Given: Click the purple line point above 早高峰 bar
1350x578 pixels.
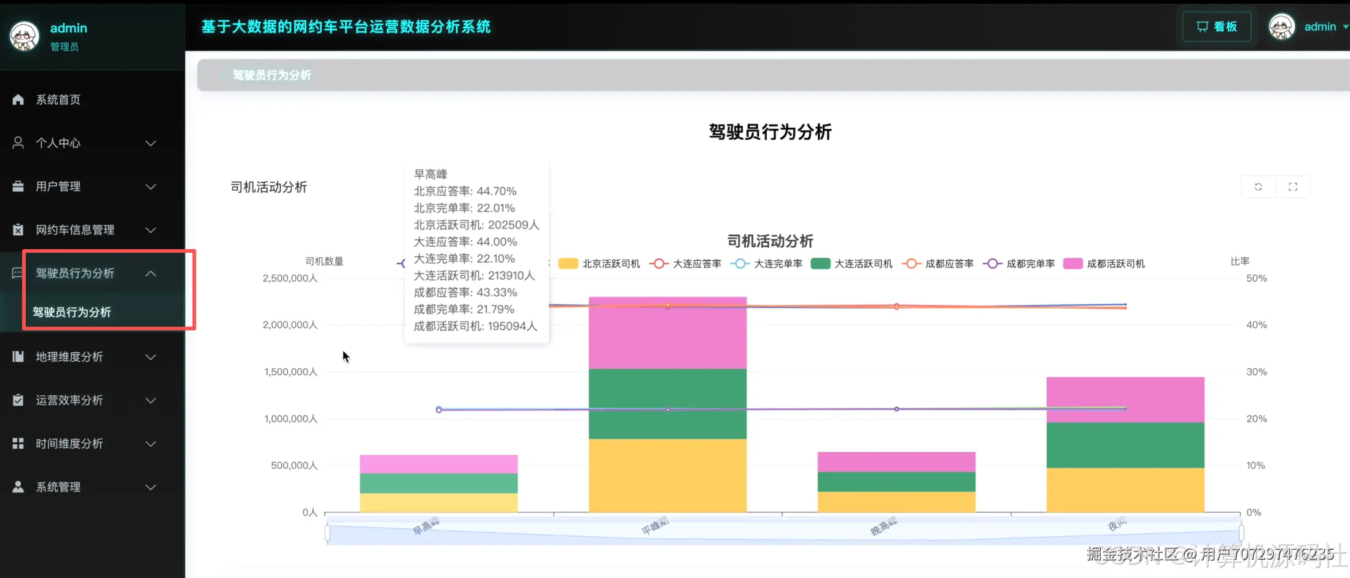Looking at the screenshot, I should (x=438, y=409).
